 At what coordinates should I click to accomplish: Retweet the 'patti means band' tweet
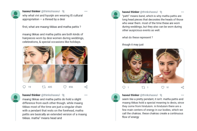[143, 87]
